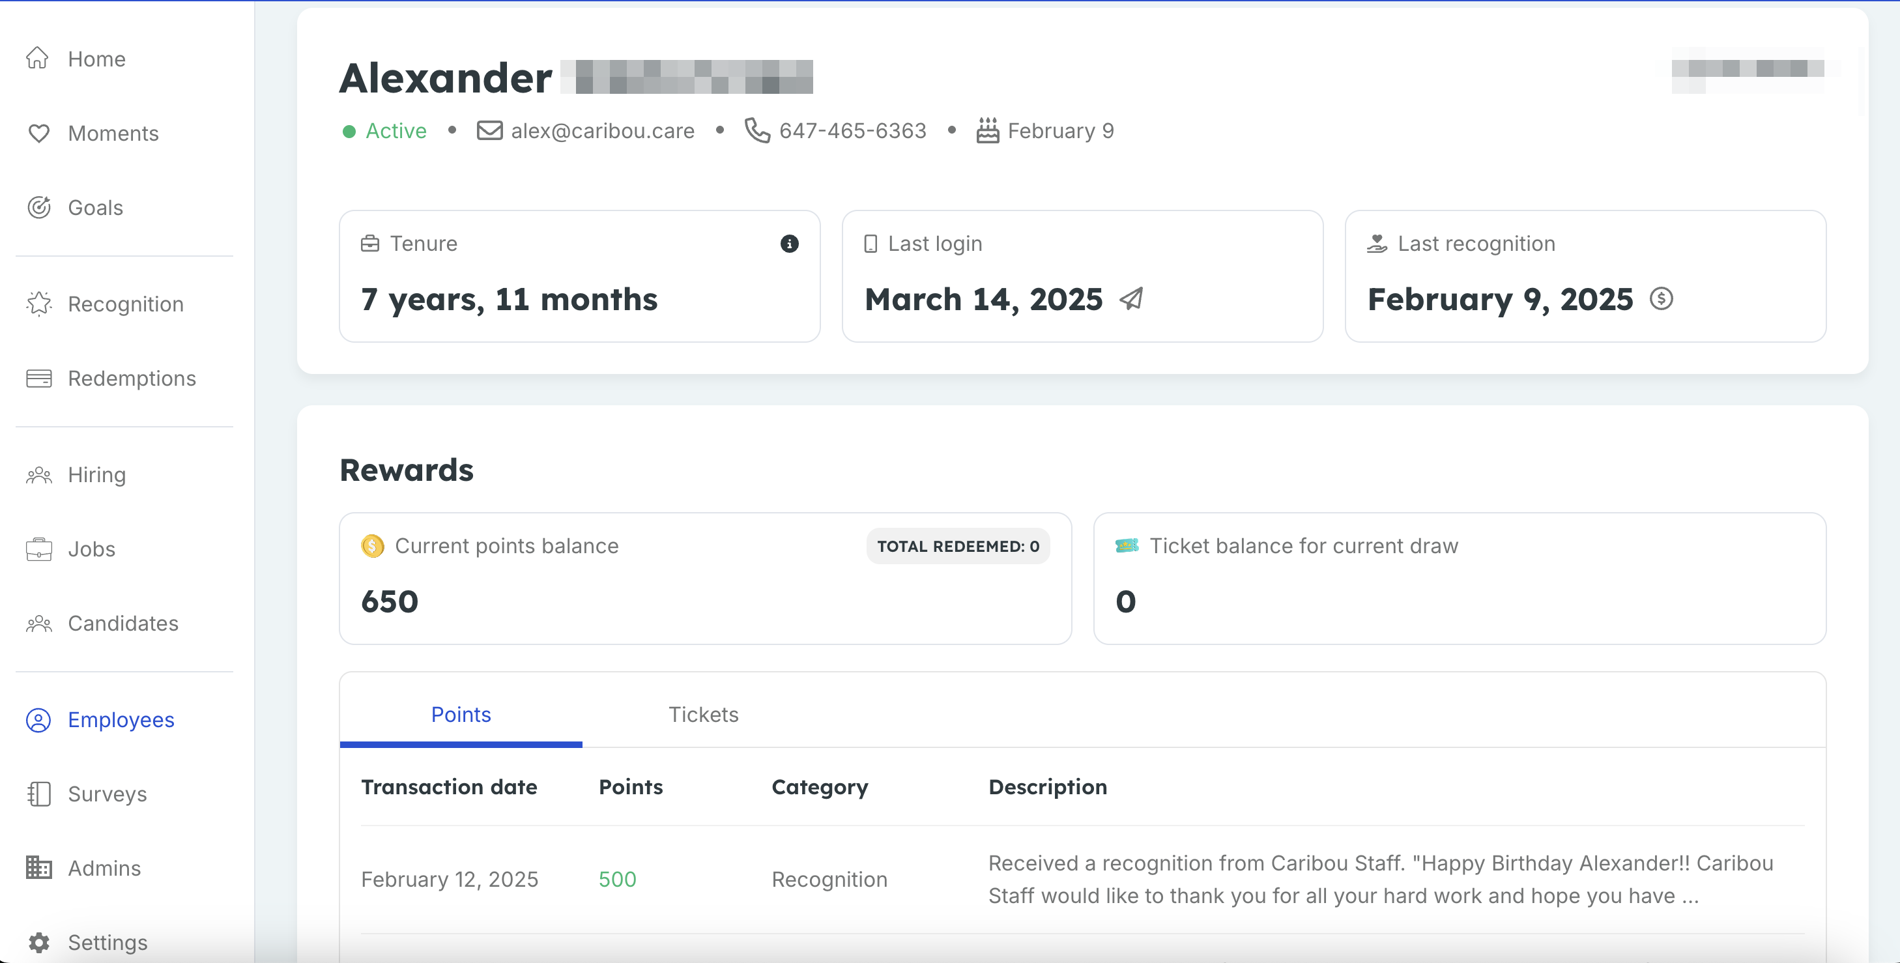Viewport: 1900px width, 963px height.
Task: View the Candidates page
Action: 124,624
